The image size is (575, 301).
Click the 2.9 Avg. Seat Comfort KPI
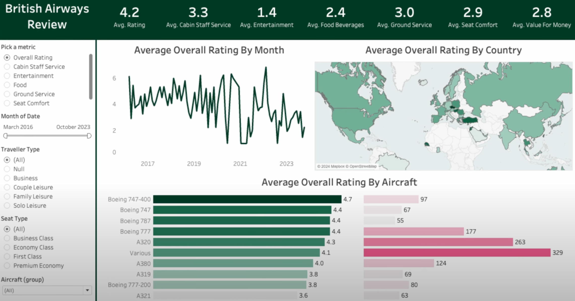(473, 18)
